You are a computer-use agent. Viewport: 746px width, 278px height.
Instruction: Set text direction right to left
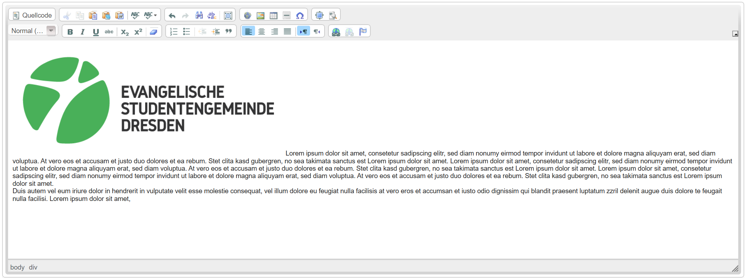(317, 32)
